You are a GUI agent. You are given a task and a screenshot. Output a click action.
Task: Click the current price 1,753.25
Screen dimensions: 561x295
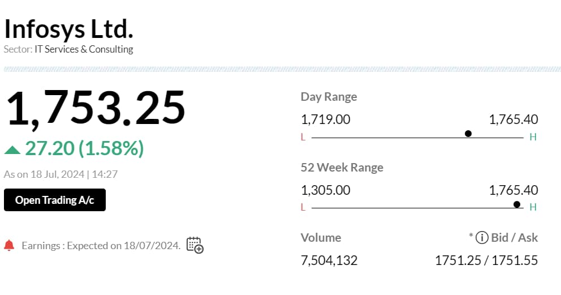click(x=95, y=108)
